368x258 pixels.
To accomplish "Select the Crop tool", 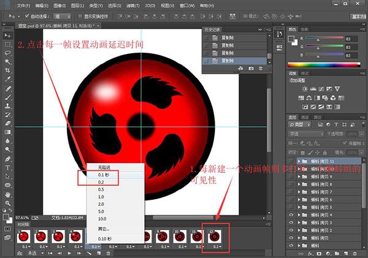I will tap(7, 70).
